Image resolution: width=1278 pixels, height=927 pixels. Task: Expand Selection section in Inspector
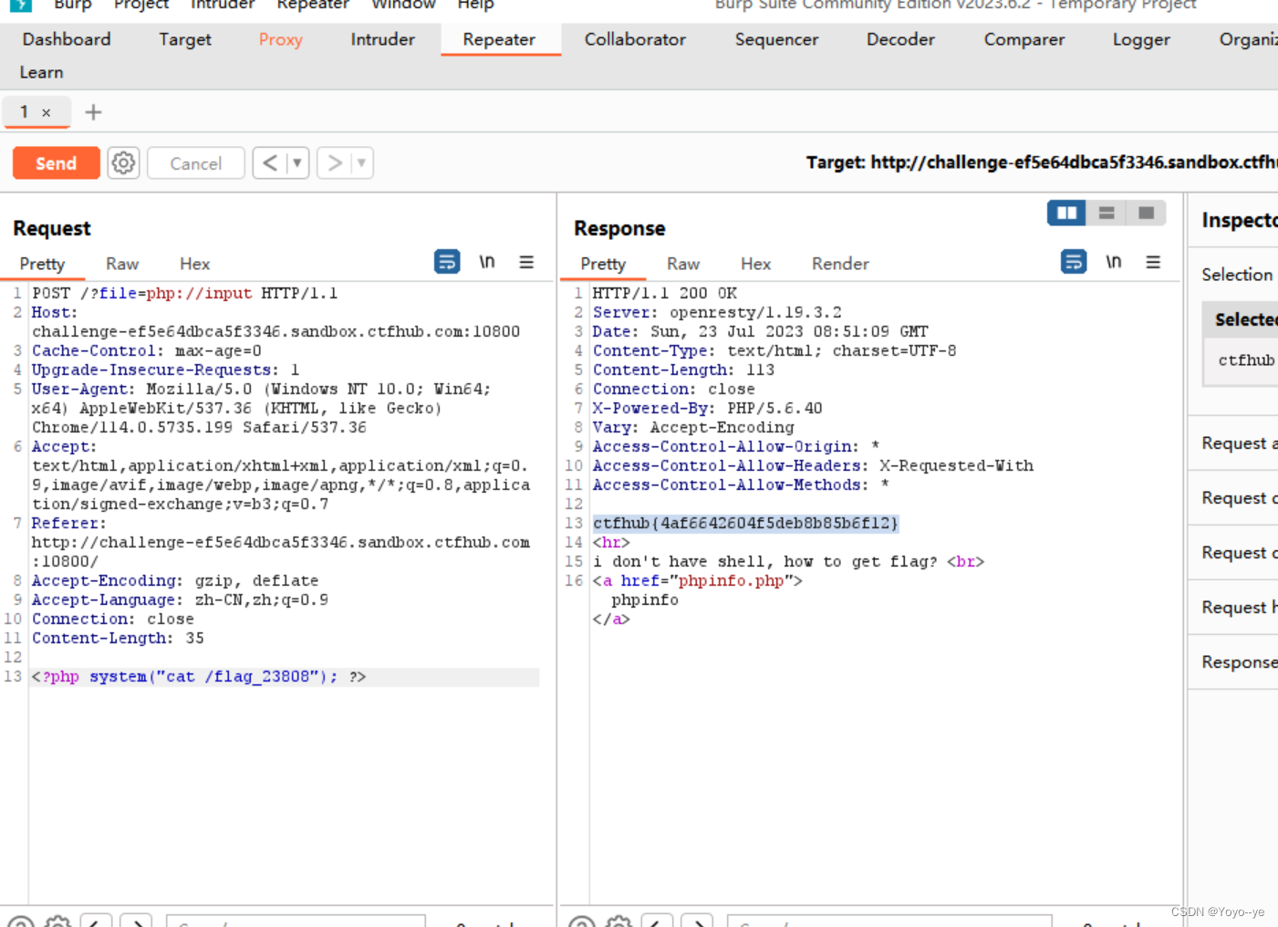point(1237,275)
